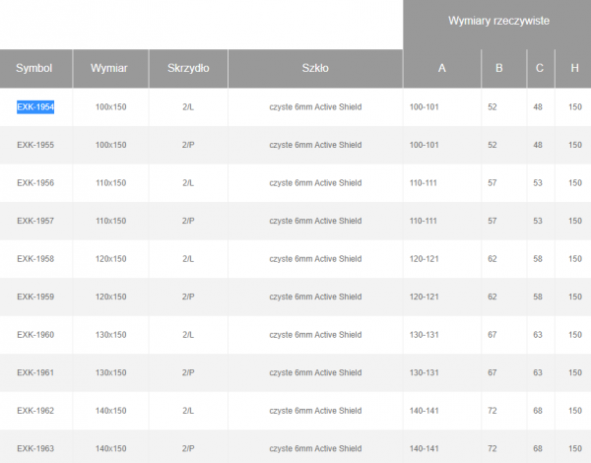This screenshot has height=463, width=591.
Task: Click C value 58 in EXK-1958 row
Action: 538,259
